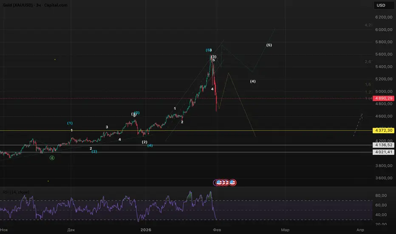This screenshot has width=396, height=234.
Task: Click the Мар label on time axis
Action: click(x=285, y=230)
